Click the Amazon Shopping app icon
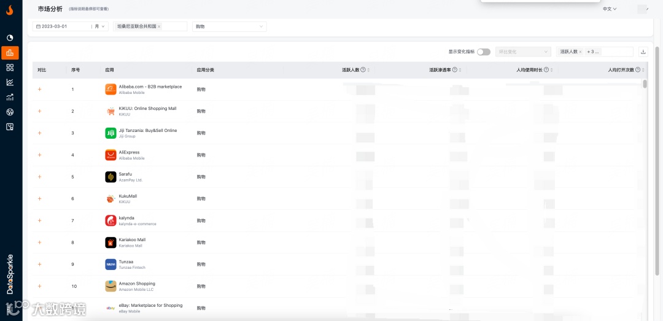This screenshot has height=321, width=663. [110, 286]
